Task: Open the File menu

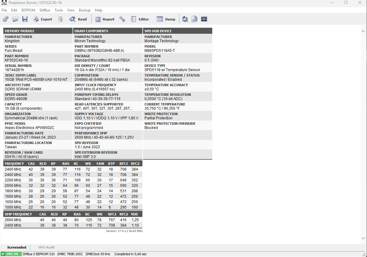Action: tap(4, 10)
